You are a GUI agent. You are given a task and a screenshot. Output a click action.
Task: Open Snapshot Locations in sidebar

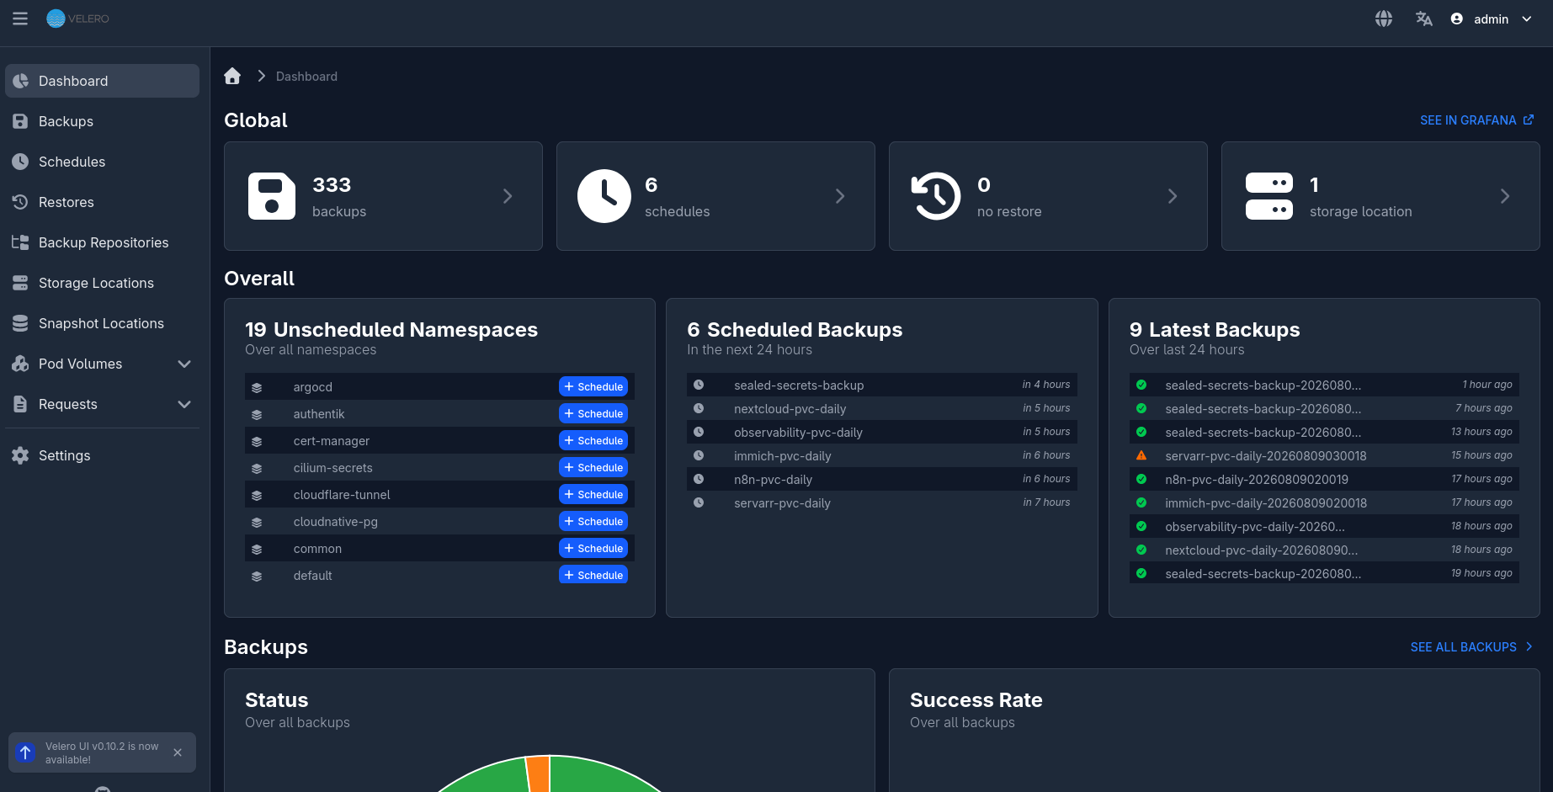click(x=102, y=323)
